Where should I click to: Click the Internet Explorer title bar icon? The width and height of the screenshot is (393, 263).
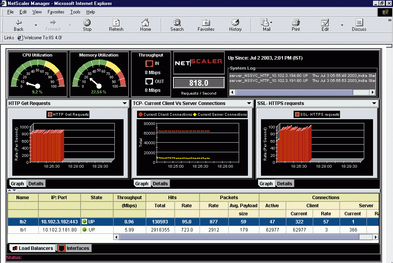point(3,3)
